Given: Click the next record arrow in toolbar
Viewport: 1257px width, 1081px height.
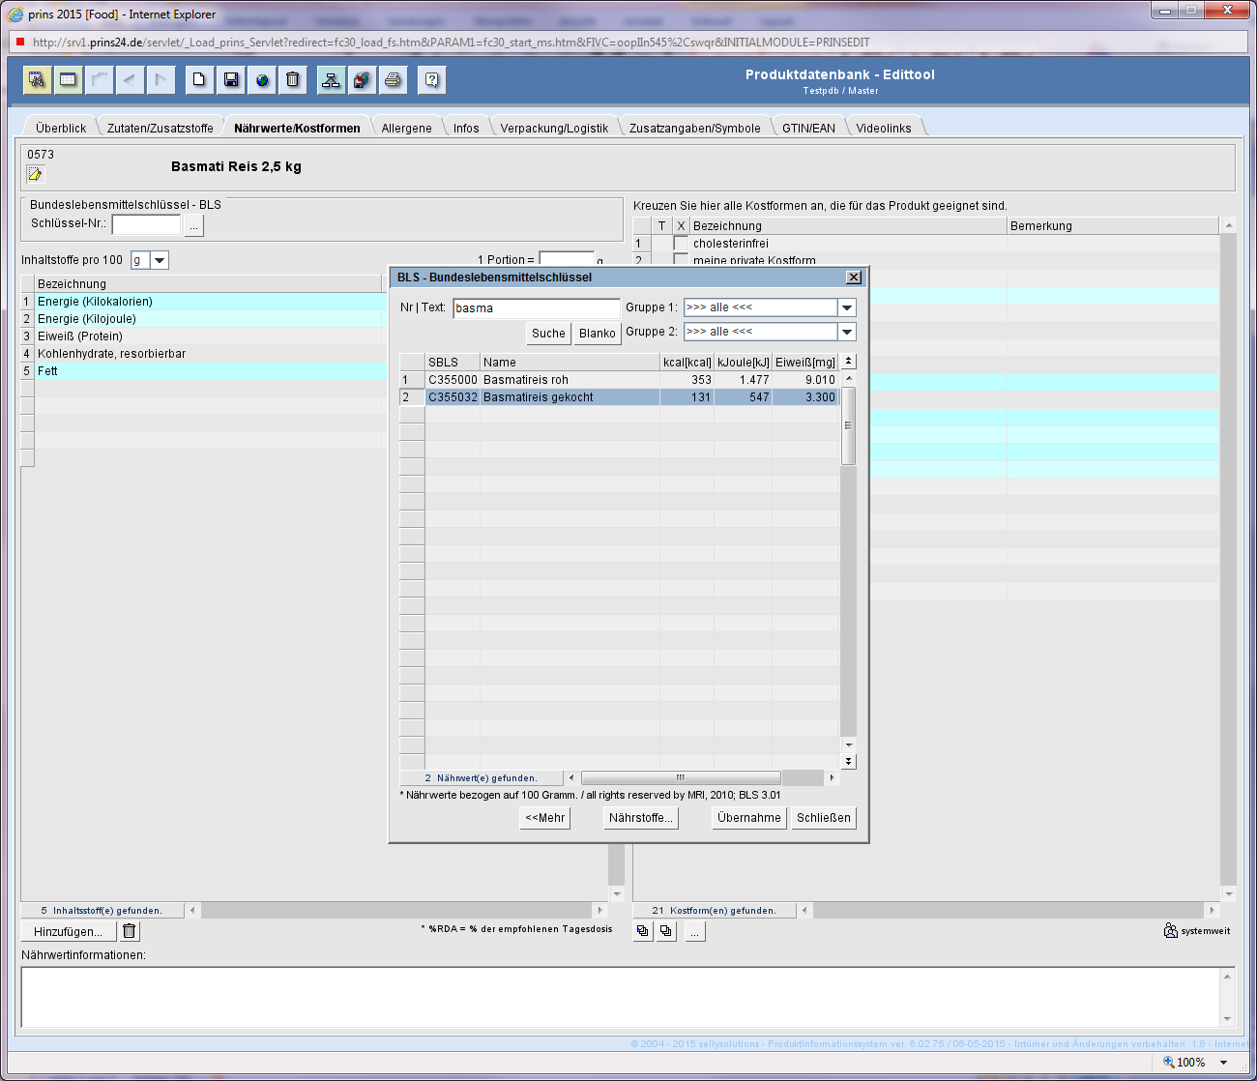Looking at the screenshot, I should (x=161, y=79).
